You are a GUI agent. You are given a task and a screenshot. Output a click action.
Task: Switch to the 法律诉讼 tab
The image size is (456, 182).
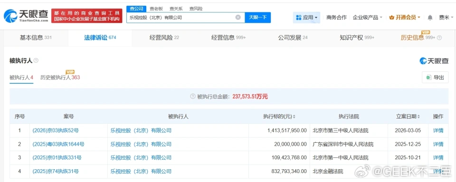[100, 38]
